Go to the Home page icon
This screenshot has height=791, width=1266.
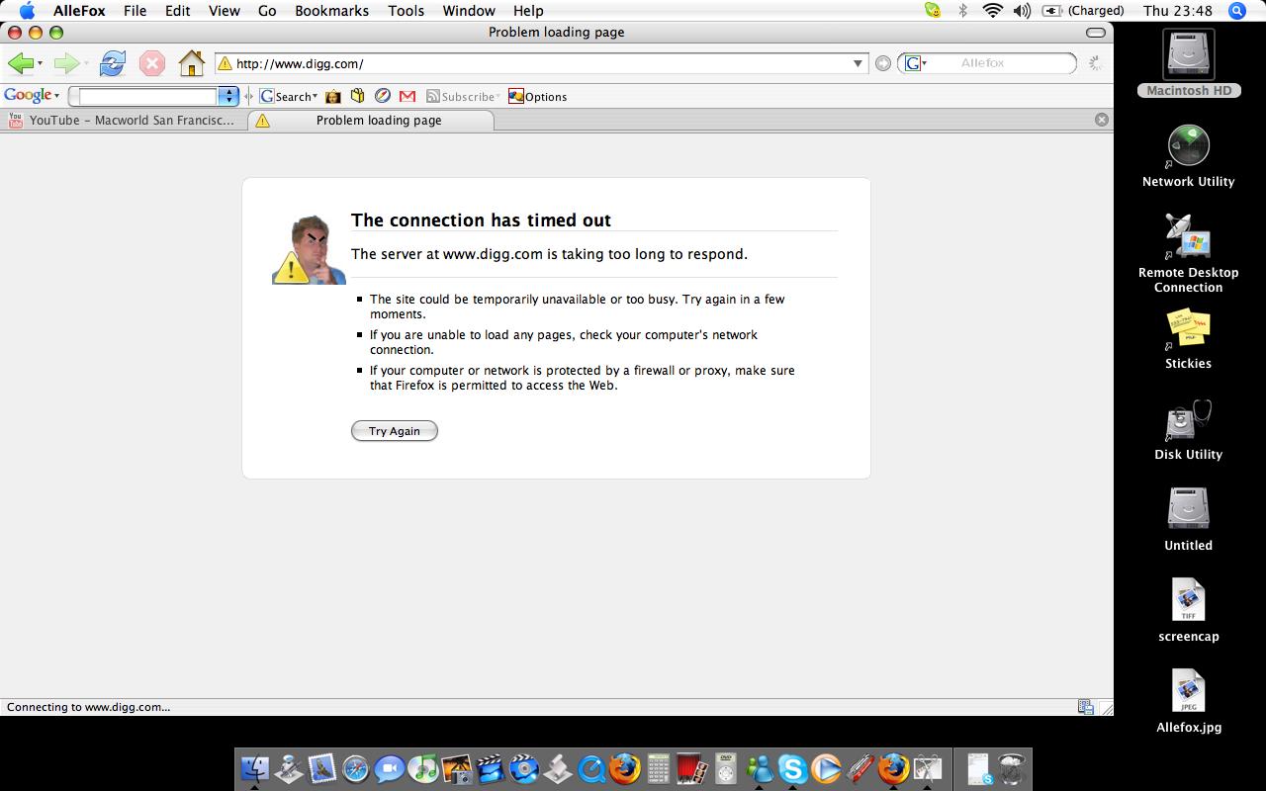coord(191,63)
